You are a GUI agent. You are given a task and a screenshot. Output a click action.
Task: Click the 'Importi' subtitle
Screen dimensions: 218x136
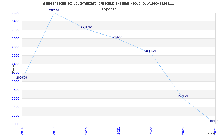tap(109, 9)
